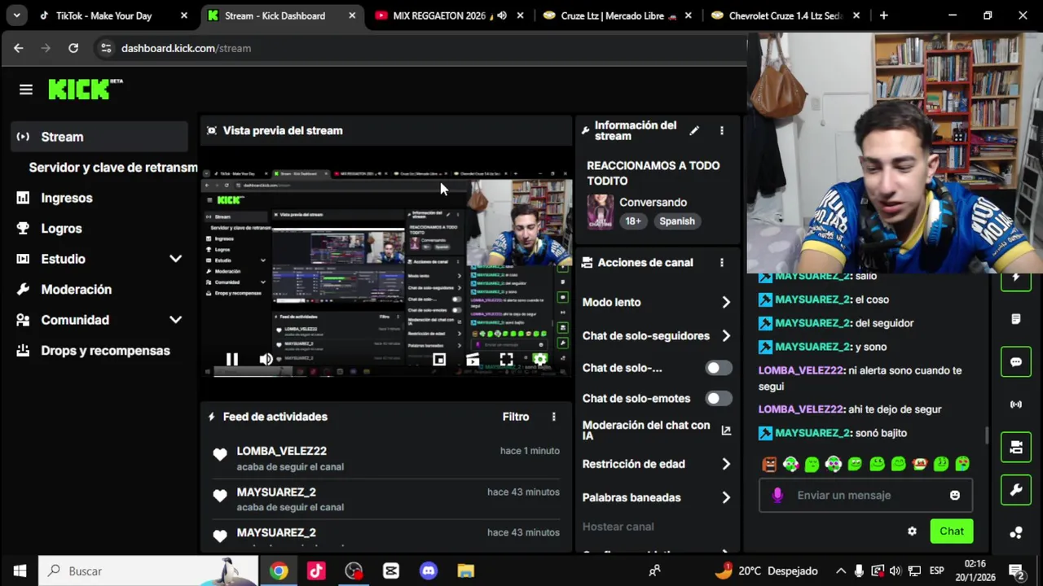Expand the Estudio sidebar section

[x=175, y=259]
